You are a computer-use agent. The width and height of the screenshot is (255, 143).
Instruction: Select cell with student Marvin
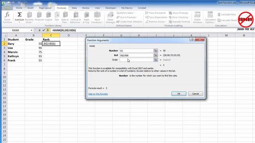(16, 52)
